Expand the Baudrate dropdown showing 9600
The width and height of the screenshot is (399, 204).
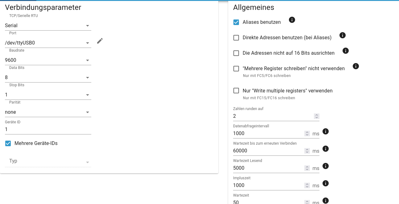48,60
